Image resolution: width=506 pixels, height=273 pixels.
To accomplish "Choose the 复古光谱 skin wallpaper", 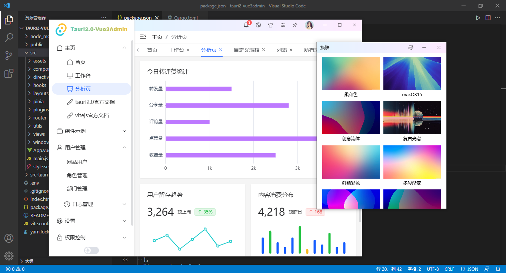I will pyautogui.click(x=412, y=118).
